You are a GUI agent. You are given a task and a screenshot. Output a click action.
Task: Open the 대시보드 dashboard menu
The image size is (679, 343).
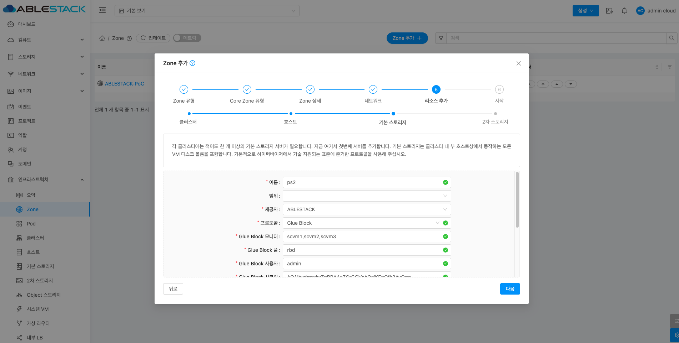coord(27,24)
